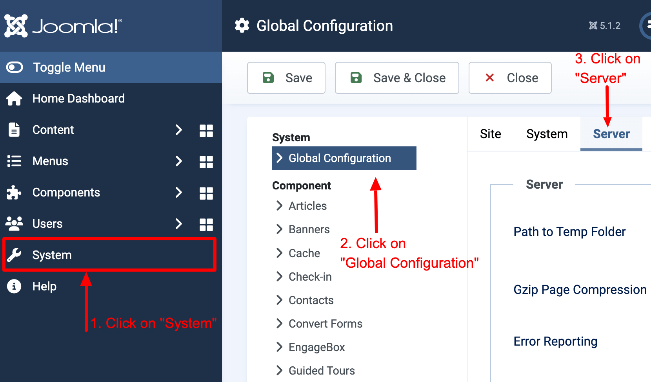Click the chevron beside Check-in
Screen dimensions: 651x382
tap(279, 276)
